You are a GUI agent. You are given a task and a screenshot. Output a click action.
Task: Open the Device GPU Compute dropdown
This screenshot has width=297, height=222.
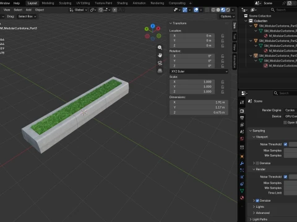[x=290, y=117]
